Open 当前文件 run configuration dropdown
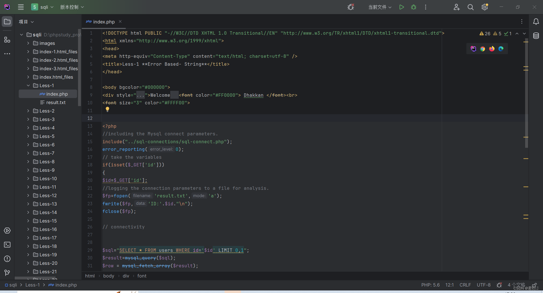543x293 pixels. [x=380, y=7]
